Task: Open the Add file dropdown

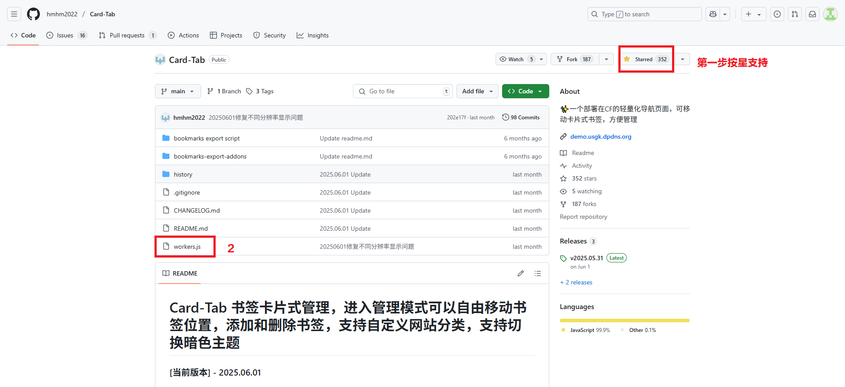Action: point(477,91)
